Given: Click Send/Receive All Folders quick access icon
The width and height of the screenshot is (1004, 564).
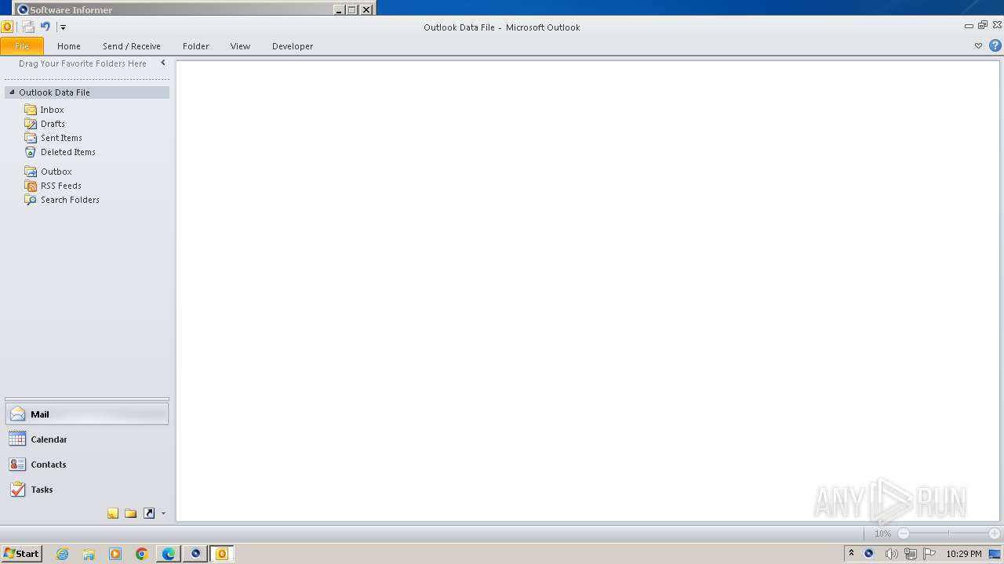Looking at the screenshot, I should (28, 27).
